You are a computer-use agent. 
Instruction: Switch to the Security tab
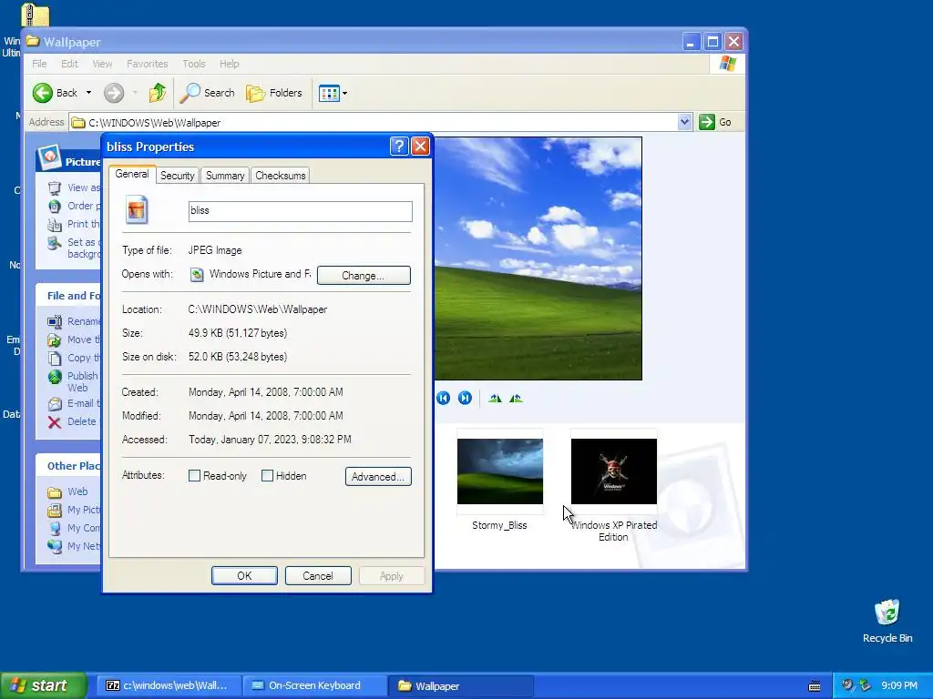178,176
